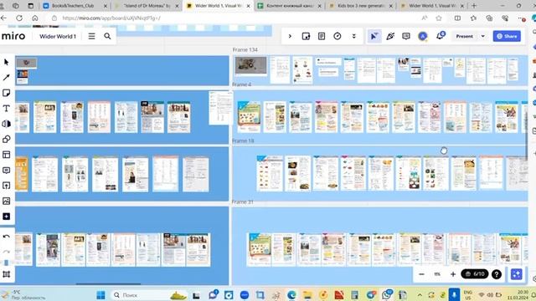Open Microsoft Edge from taskbar
This screenshot has width=536, height=301.
[x=291, y=295]
